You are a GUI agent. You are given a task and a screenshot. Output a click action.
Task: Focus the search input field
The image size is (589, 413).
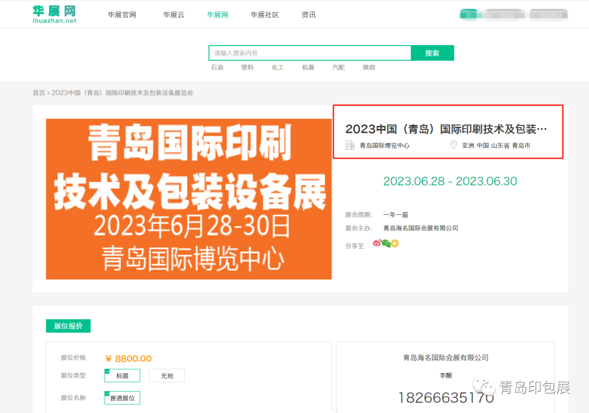coord(310,53)
